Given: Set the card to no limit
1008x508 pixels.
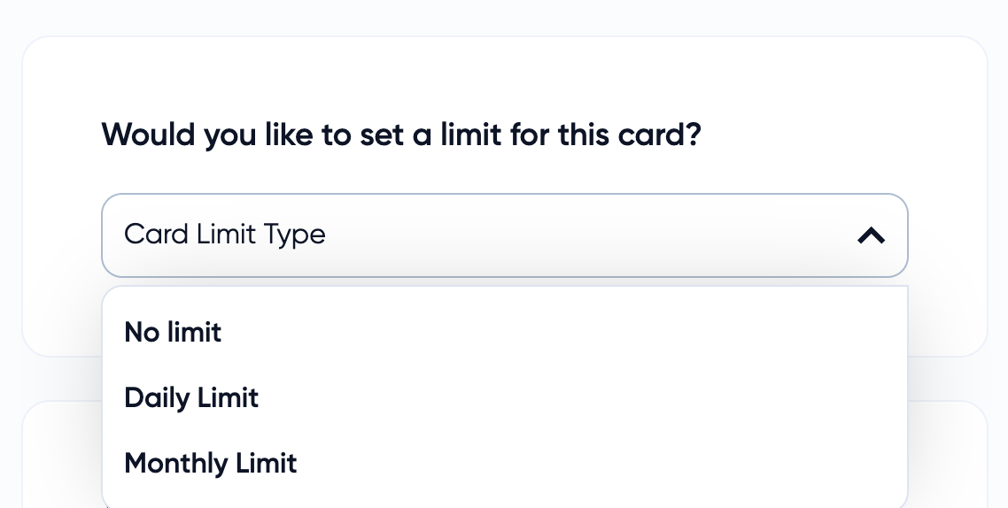Looking at the screenshot, I should tap(174, 333).
